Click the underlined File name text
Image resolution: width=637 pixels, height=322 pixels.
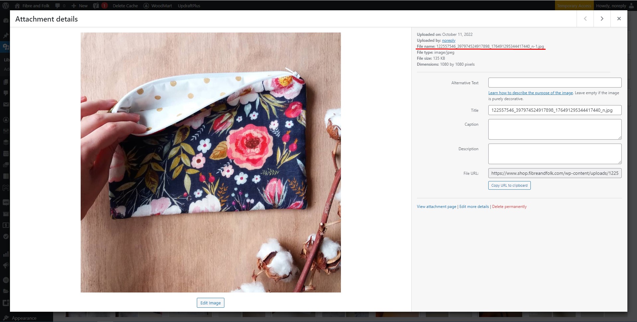coord(480,46)
